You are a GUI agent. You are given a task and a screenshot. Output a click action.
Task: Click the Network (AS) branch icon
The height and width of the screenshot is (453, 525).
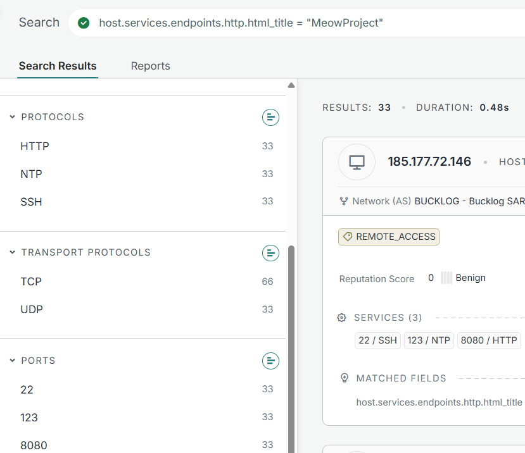[344, 201]
